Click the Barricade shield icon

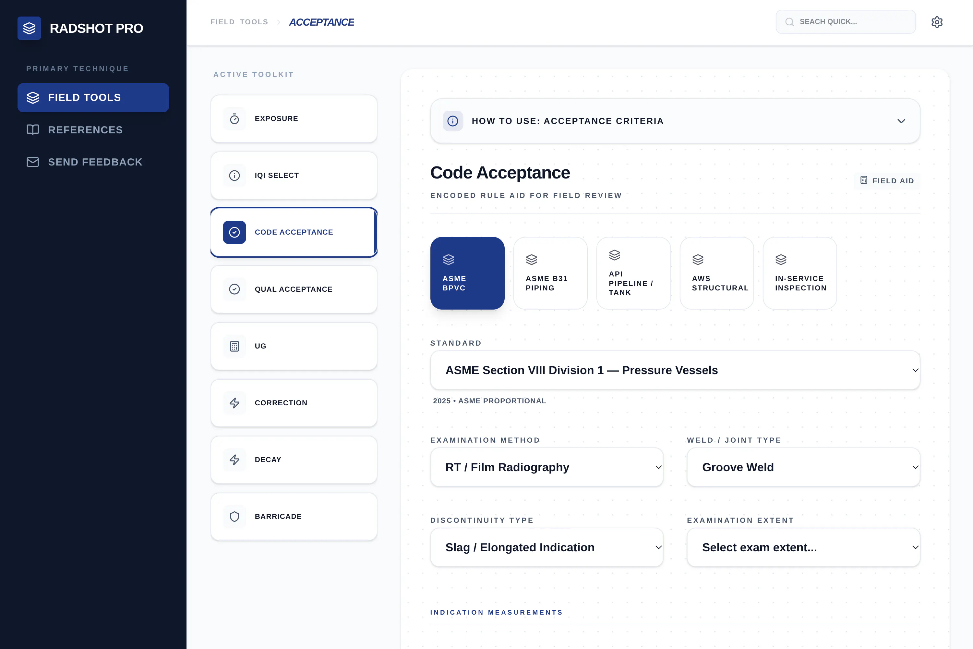tap(234, 517)
